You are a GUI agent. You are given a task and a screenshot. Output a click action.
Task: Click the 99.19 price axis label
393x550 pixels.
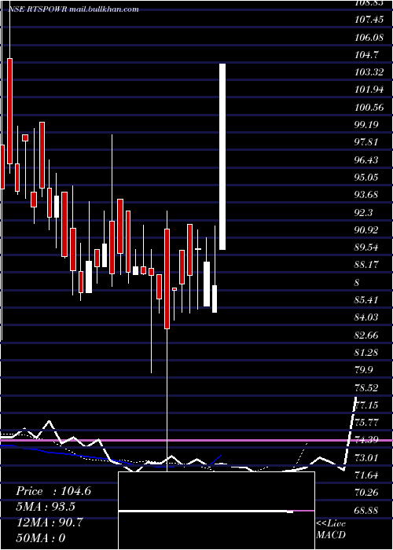click(x=367, y=125)
